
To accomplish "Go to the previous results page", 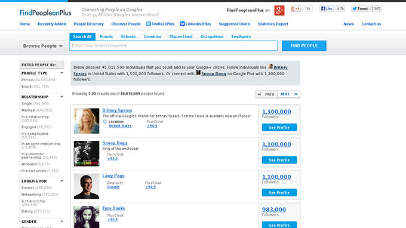I will click(x=266, y=94).
